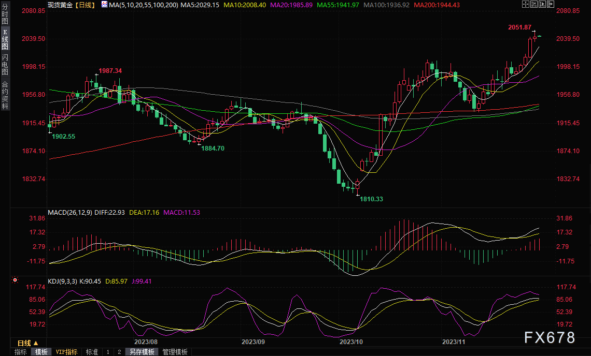Open the 合约资料 side tab

click(x=5, y=95)
